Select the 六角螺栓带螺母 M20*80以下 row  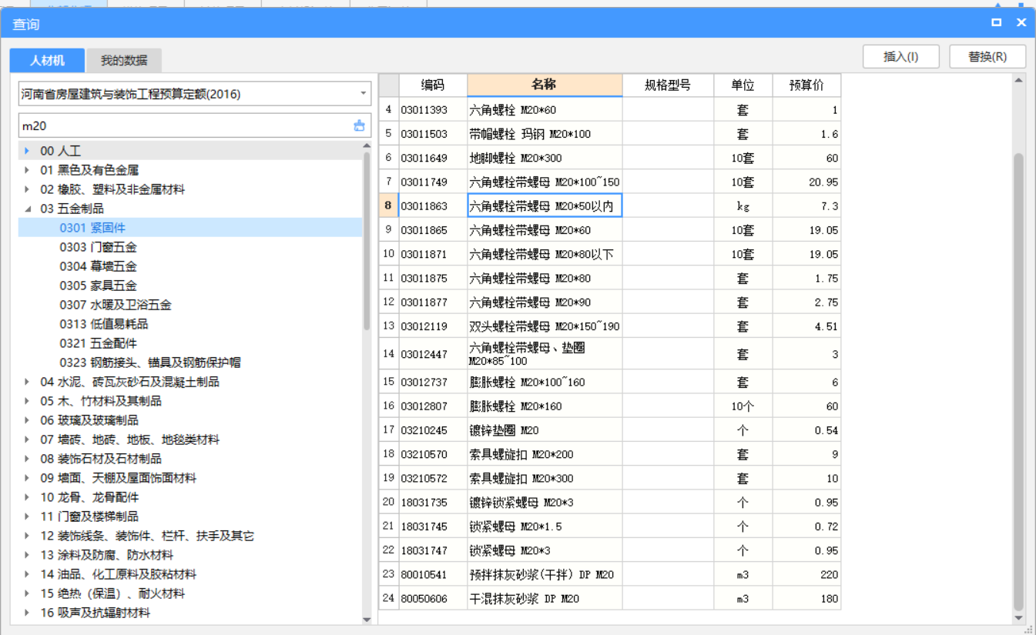click(609, 254)
